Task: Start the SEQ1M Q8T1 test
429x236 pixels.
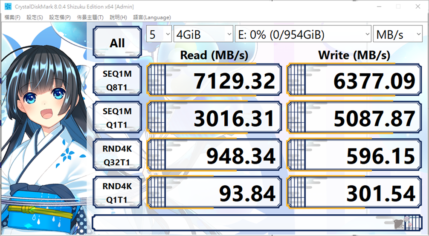Action: click(x=117, y=81)
